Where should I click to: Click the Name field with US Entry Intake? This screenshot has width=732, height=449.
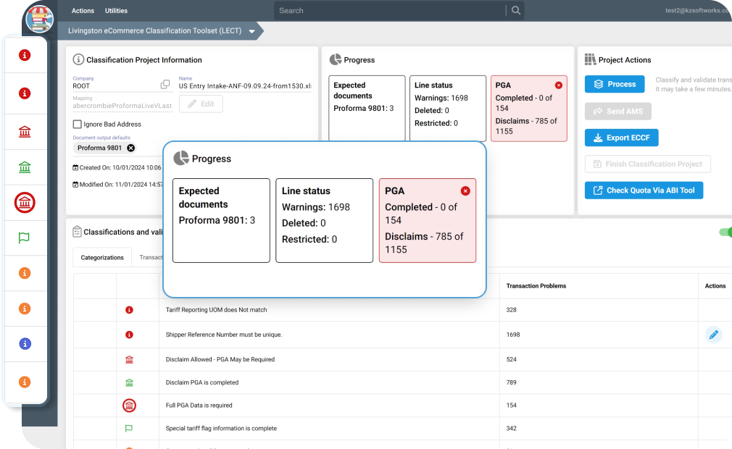(x=245, y=85)
